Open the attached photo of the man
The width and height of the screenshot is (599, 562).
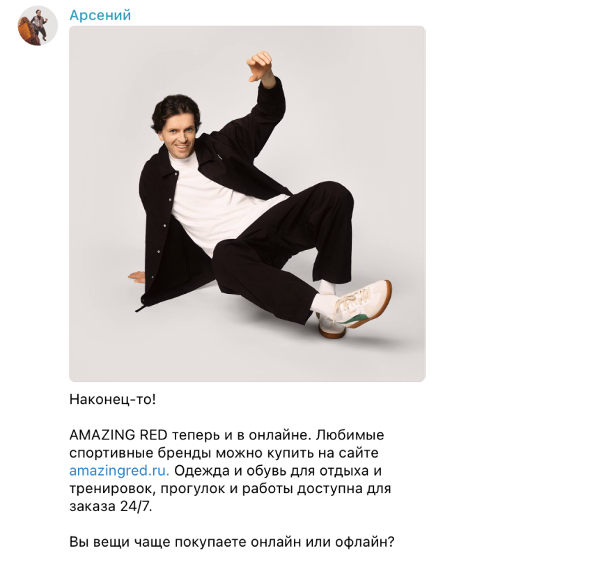[x=247, y=203]
